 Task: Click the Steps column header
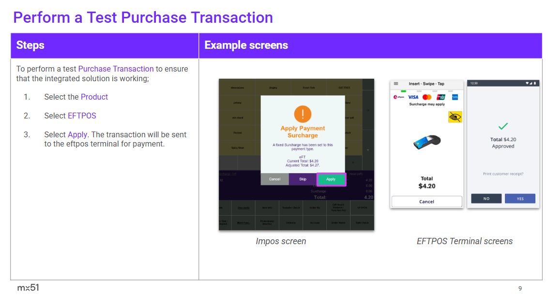pos(105,45)
